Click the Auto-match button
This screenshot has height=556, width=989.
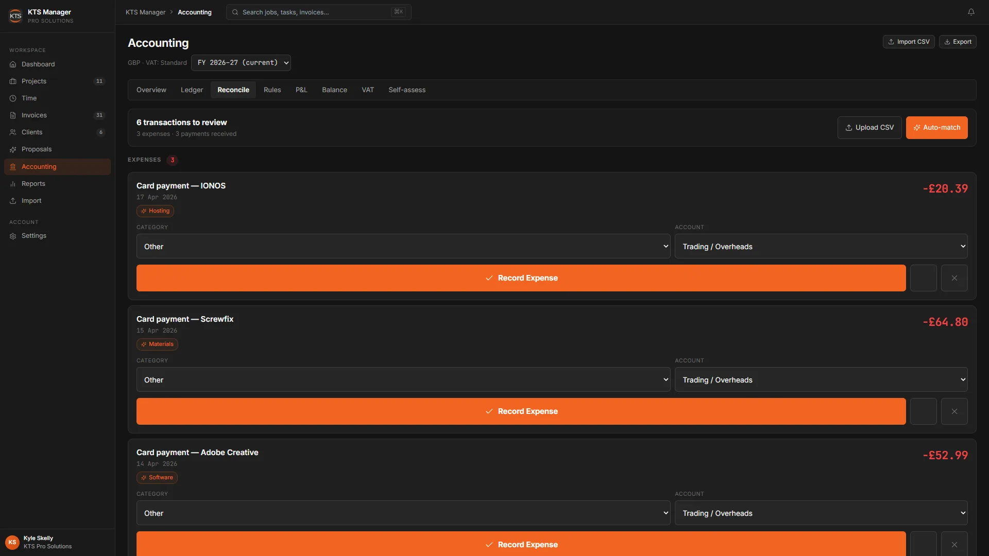[x=936, y=128]
